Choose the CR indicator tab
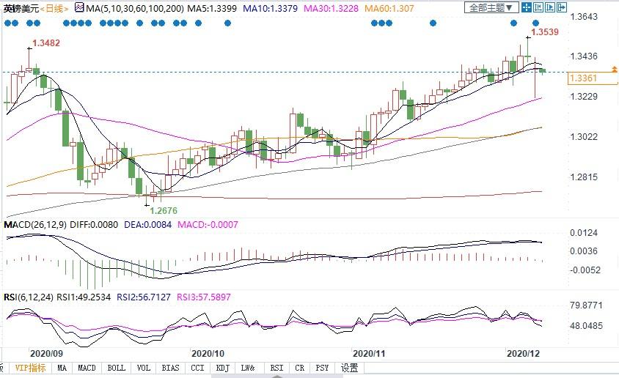 click(x=300, y=368)
